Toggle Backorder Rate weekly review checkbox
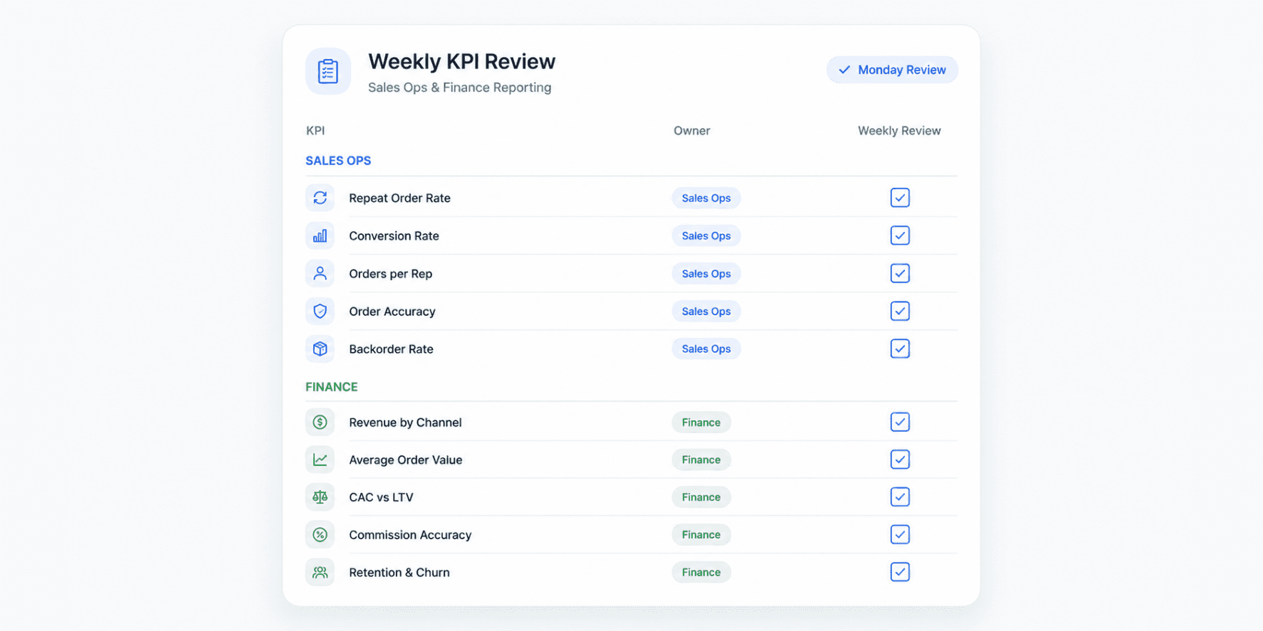 coord(900,349)
